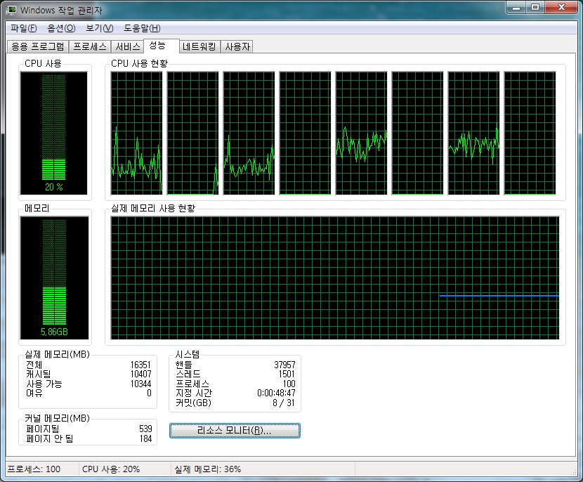
Task: Click the CPU usage meter showing 20 %
Action: (x=53, y=133)
